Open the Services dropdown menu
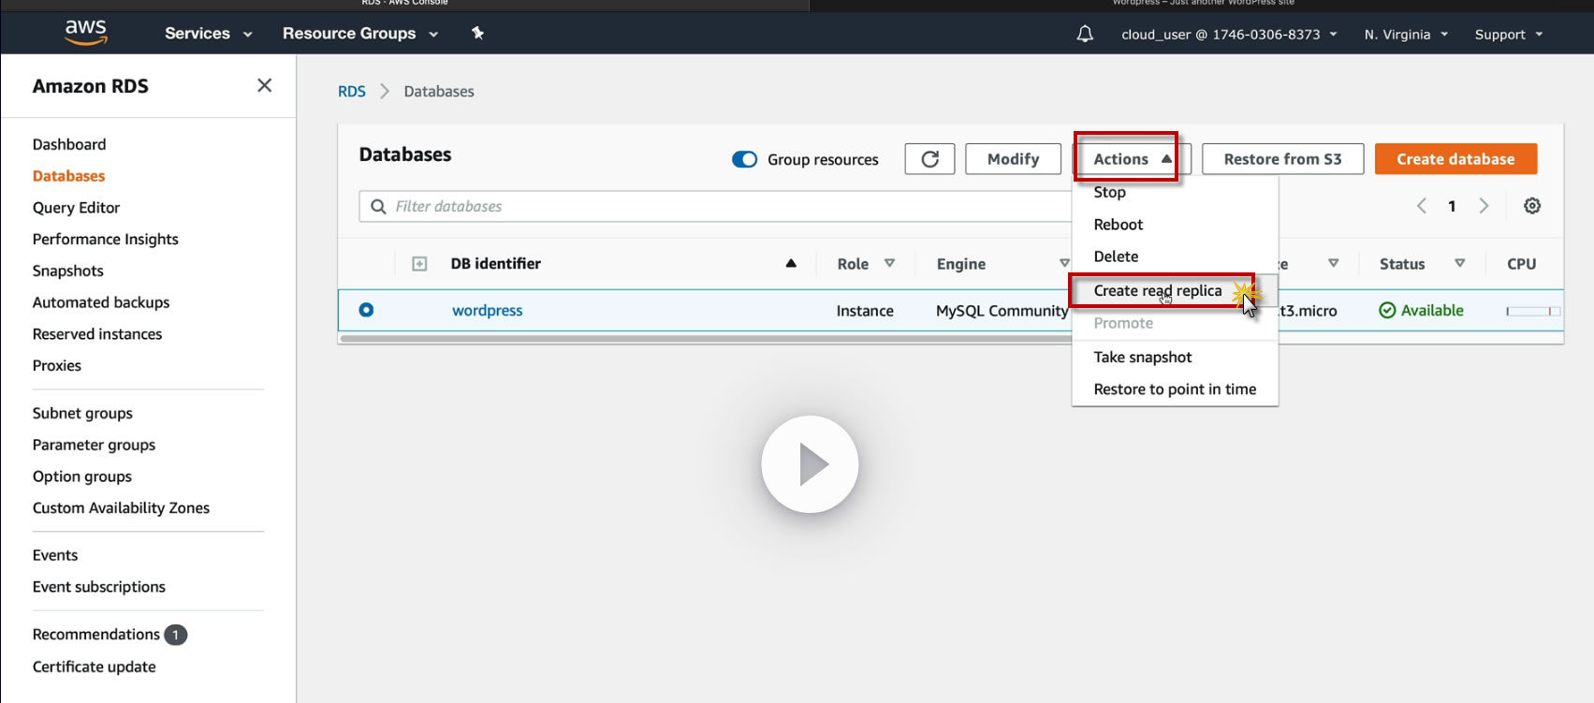The width and height of the screenshot is (1594, 703). click(208, 34)
